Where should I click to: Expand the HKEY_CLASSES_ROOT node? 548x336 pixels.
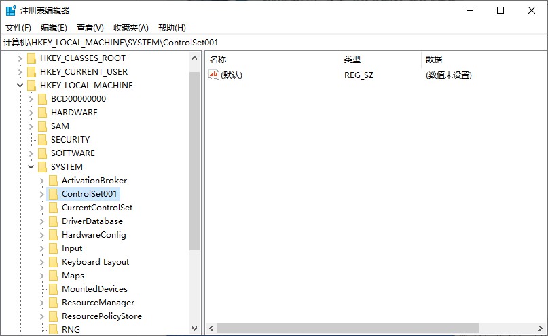coord(20,58)
